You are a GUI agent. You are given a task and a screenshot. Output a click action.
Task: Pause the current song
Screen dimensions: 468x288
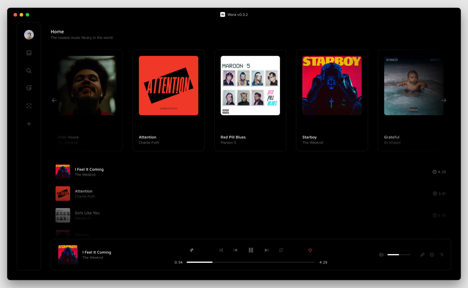point(251,250)
